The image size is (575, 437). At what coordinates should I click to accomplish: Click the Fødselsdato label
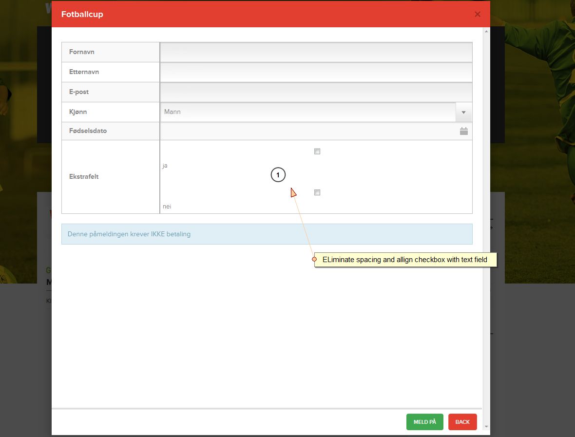click(x=88, y=131)
